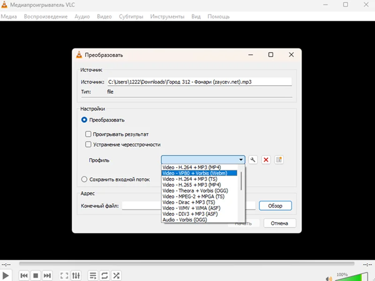Viewport: 375px width, 281px height.
Task: Enable Устранение чересстрочности checkbox
Action: coord(88,144)
